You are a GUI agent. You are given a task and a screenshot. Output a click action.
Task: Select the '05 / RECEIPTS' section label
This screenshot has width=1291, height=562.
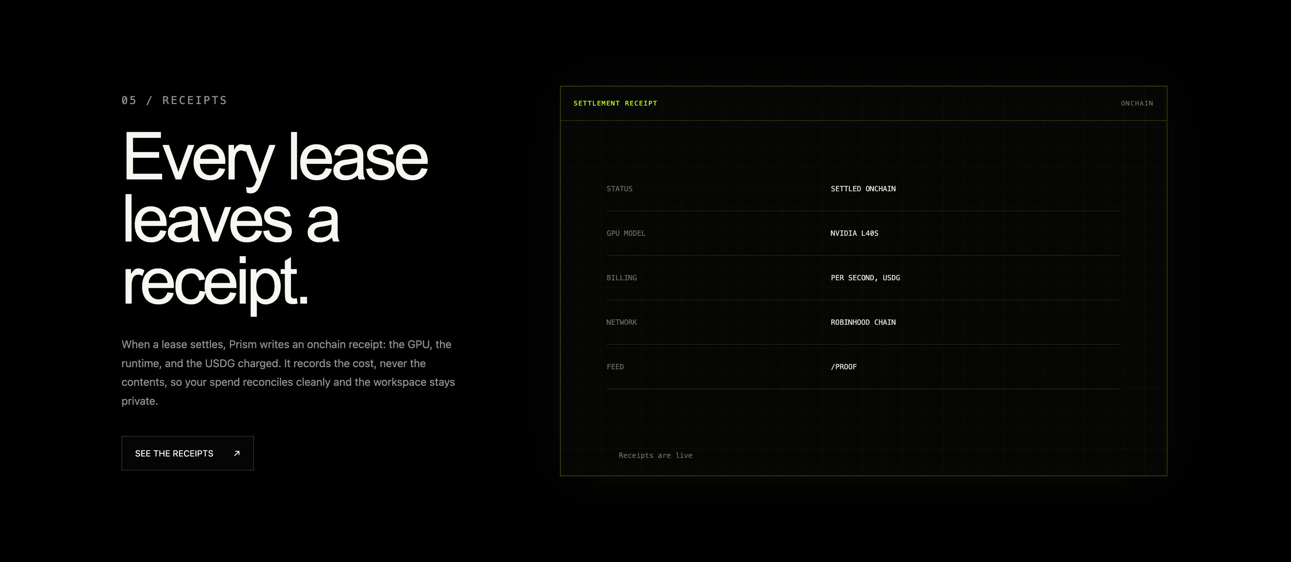[175, 100]
